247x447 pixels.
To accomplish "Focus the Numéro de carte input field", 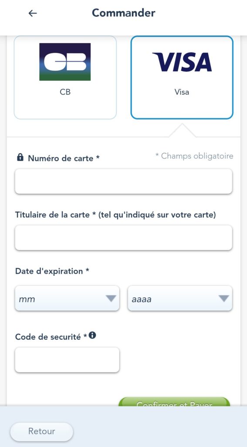I will 124,181.
